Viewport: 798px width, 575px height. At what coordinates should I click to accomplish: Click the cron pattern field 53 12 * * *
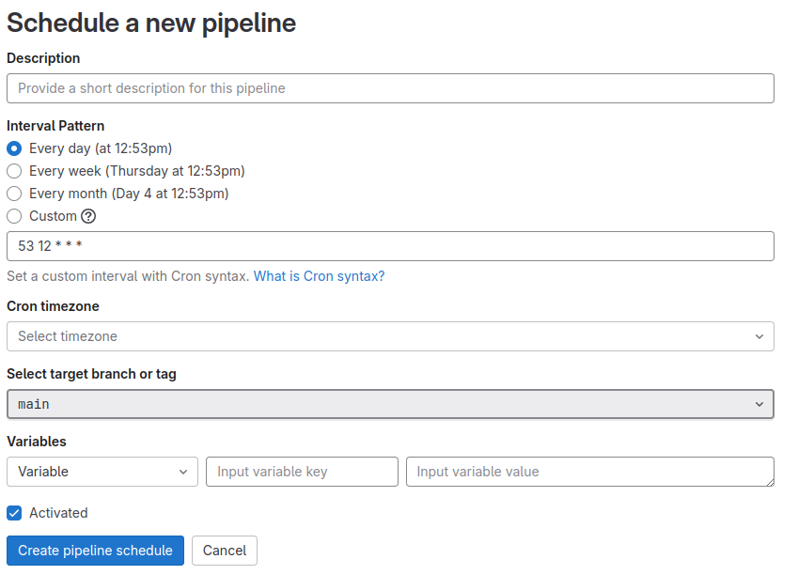click(x=390, y=246)
